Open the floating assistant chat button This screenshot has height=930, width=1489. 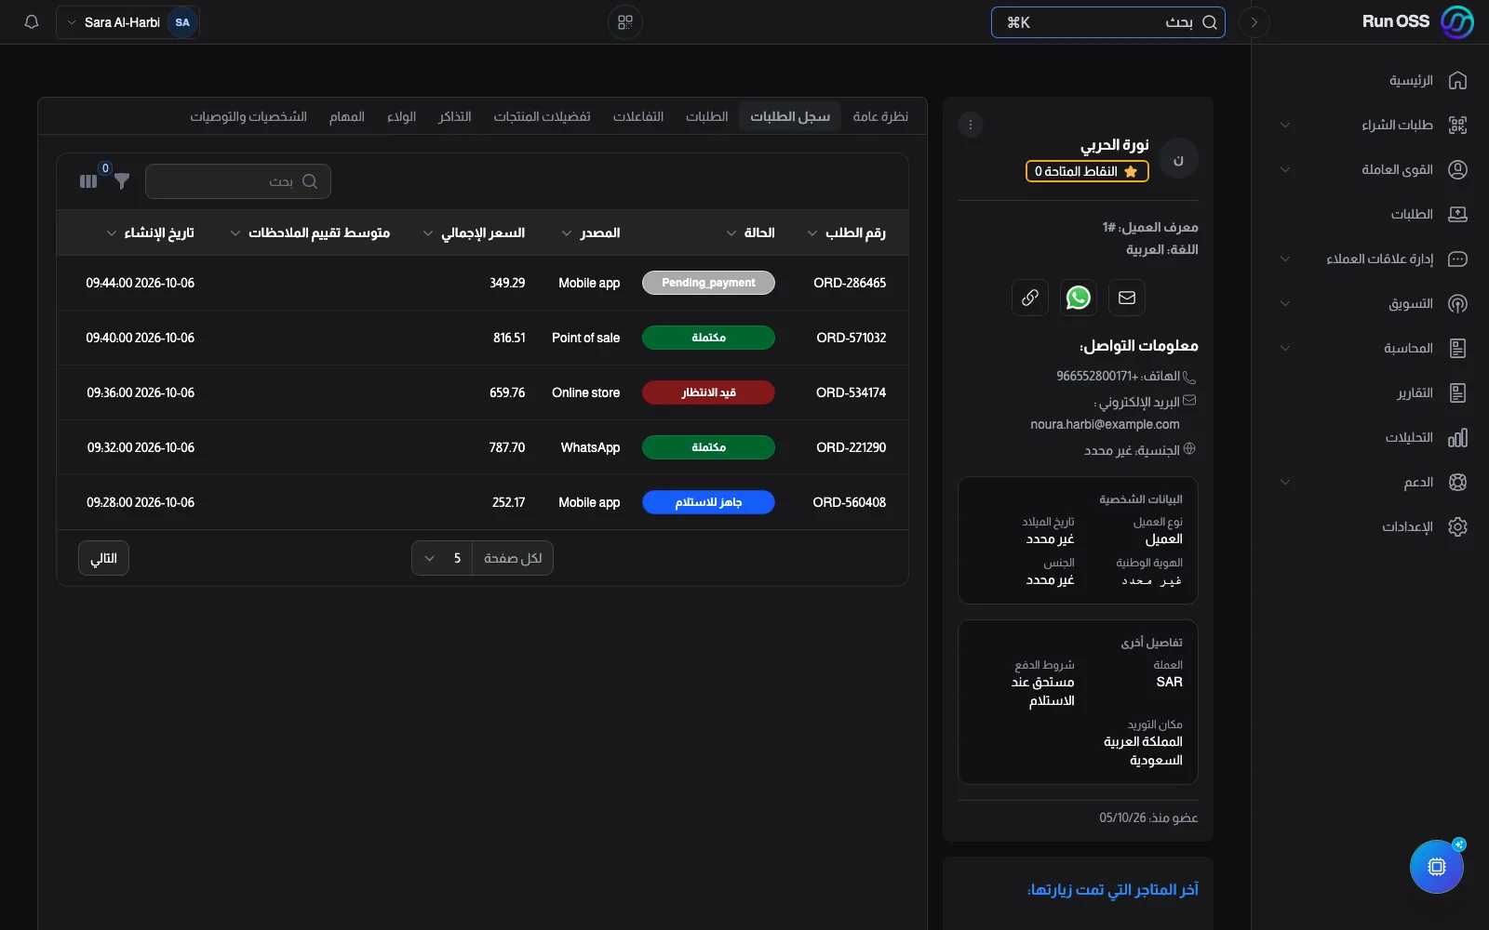(1437, 867)
